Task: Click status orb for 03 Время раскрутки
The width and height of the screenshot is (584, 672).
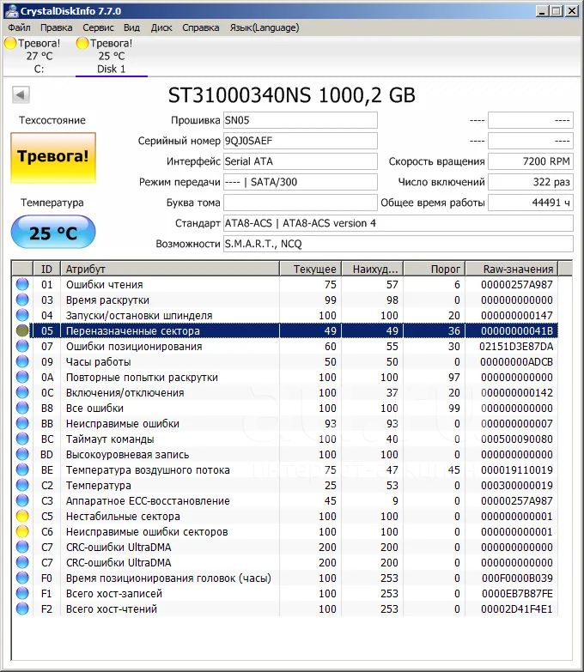Action: pyautogui.click(x=22, y=300)
